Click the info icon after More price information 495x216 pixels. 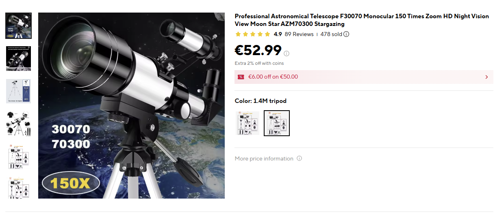coord(300,158)
